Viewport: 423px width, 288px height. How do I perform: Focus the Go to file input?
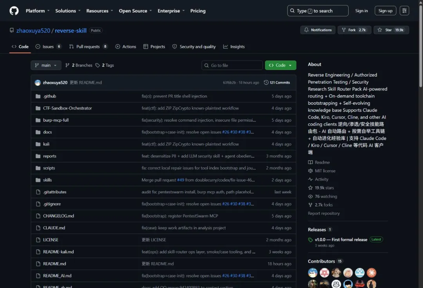[x=232, y=65]
